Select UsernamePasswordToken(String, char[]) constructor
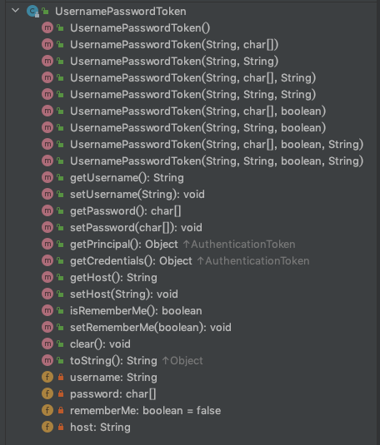 coord(174,45)
